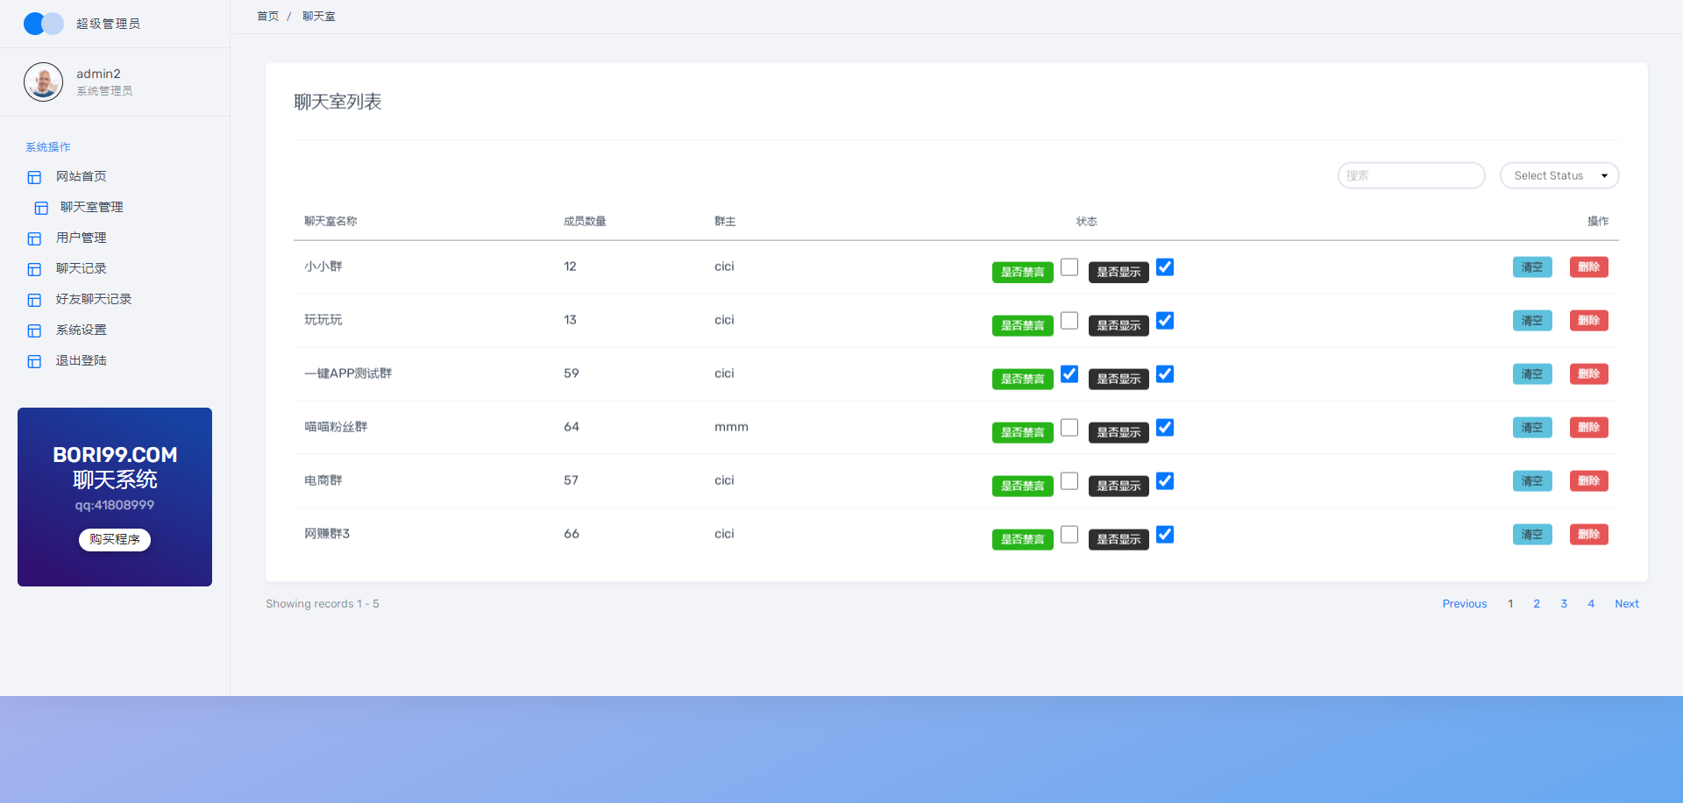This screenshot has height=803, width=1683.
Task: Open the 用户管理 sidebar entry
Action: 82,238
